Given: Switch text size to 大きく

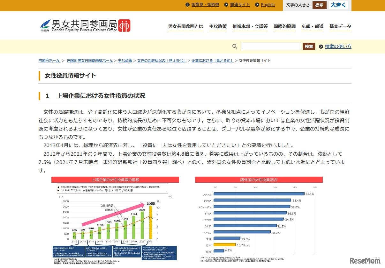Looking at the screenshot, I should pyautogui.click(x=338, y=5).
